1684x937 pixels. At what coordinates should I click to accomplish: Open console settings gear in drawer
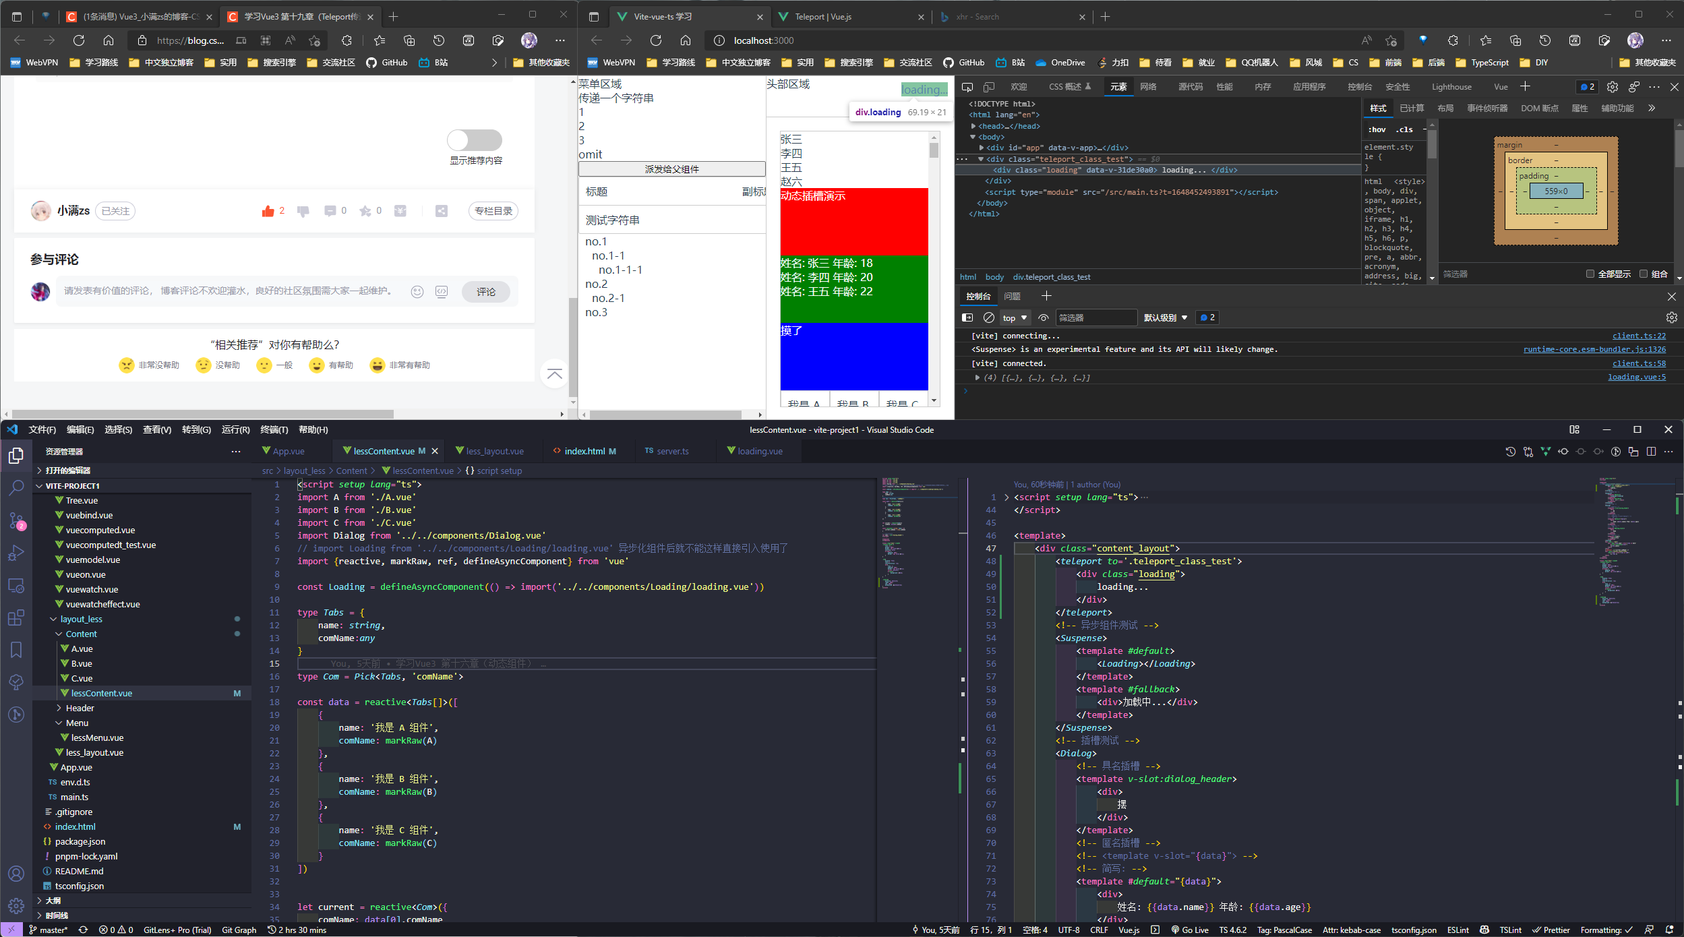tap(1671, 318)
